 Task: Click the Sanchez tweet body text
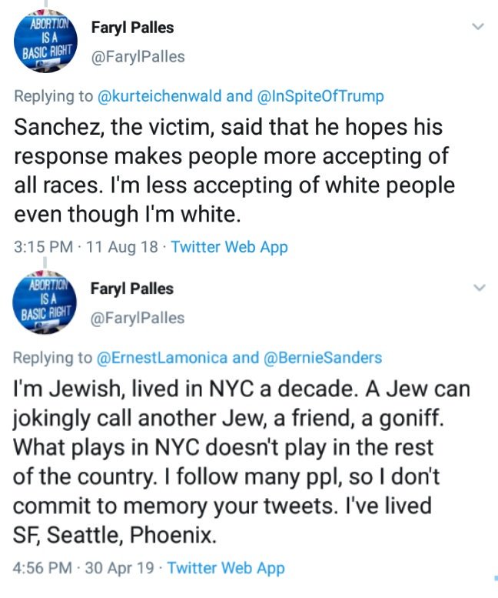click(x=231, y=171)
